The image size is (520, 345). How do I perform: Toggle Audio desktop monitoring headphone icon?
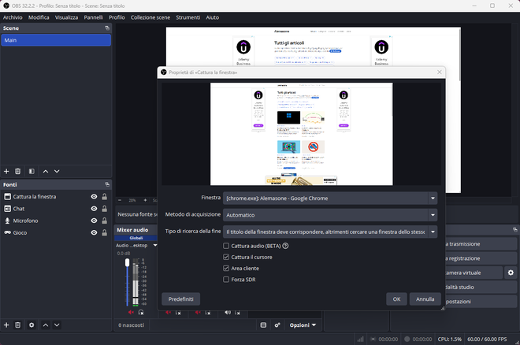click(141, 312)
